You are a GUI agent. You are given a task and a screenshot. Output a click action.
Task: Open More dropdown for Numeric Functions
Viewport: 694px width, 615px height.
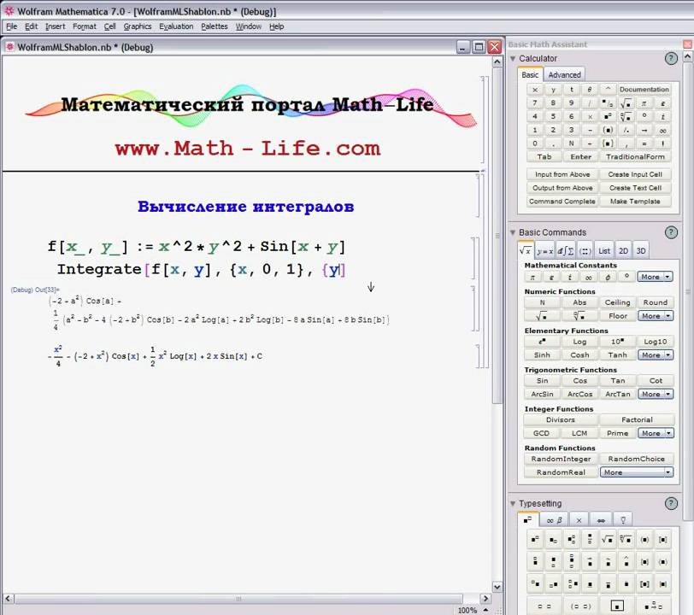[655, 316]
